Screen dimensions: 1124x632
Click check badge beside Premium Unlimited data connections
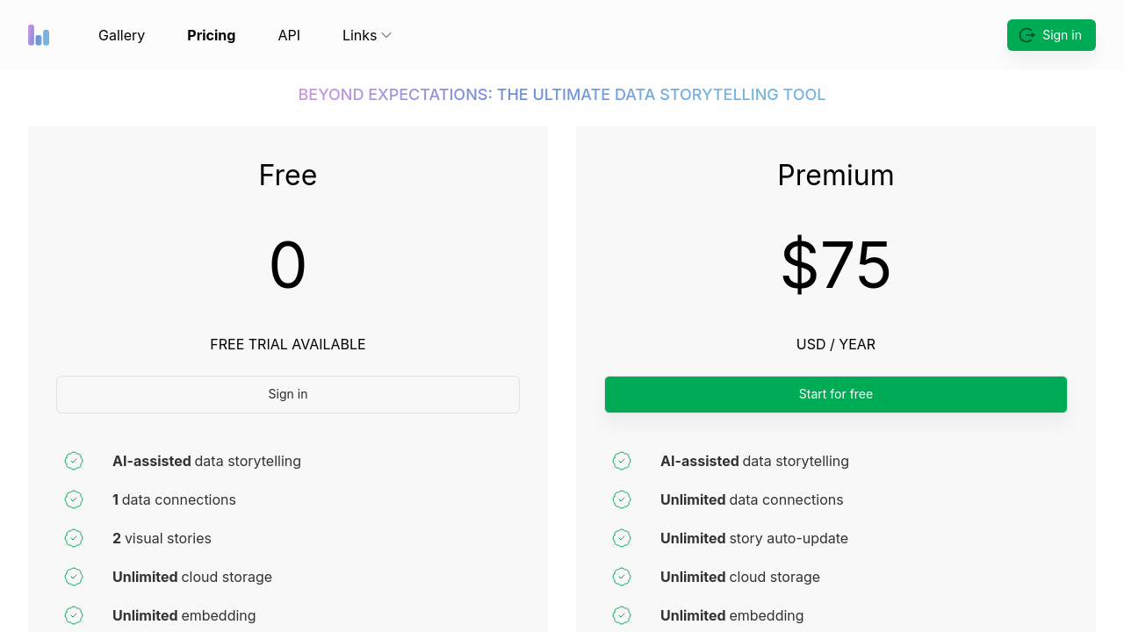click(x=622, y=499)
